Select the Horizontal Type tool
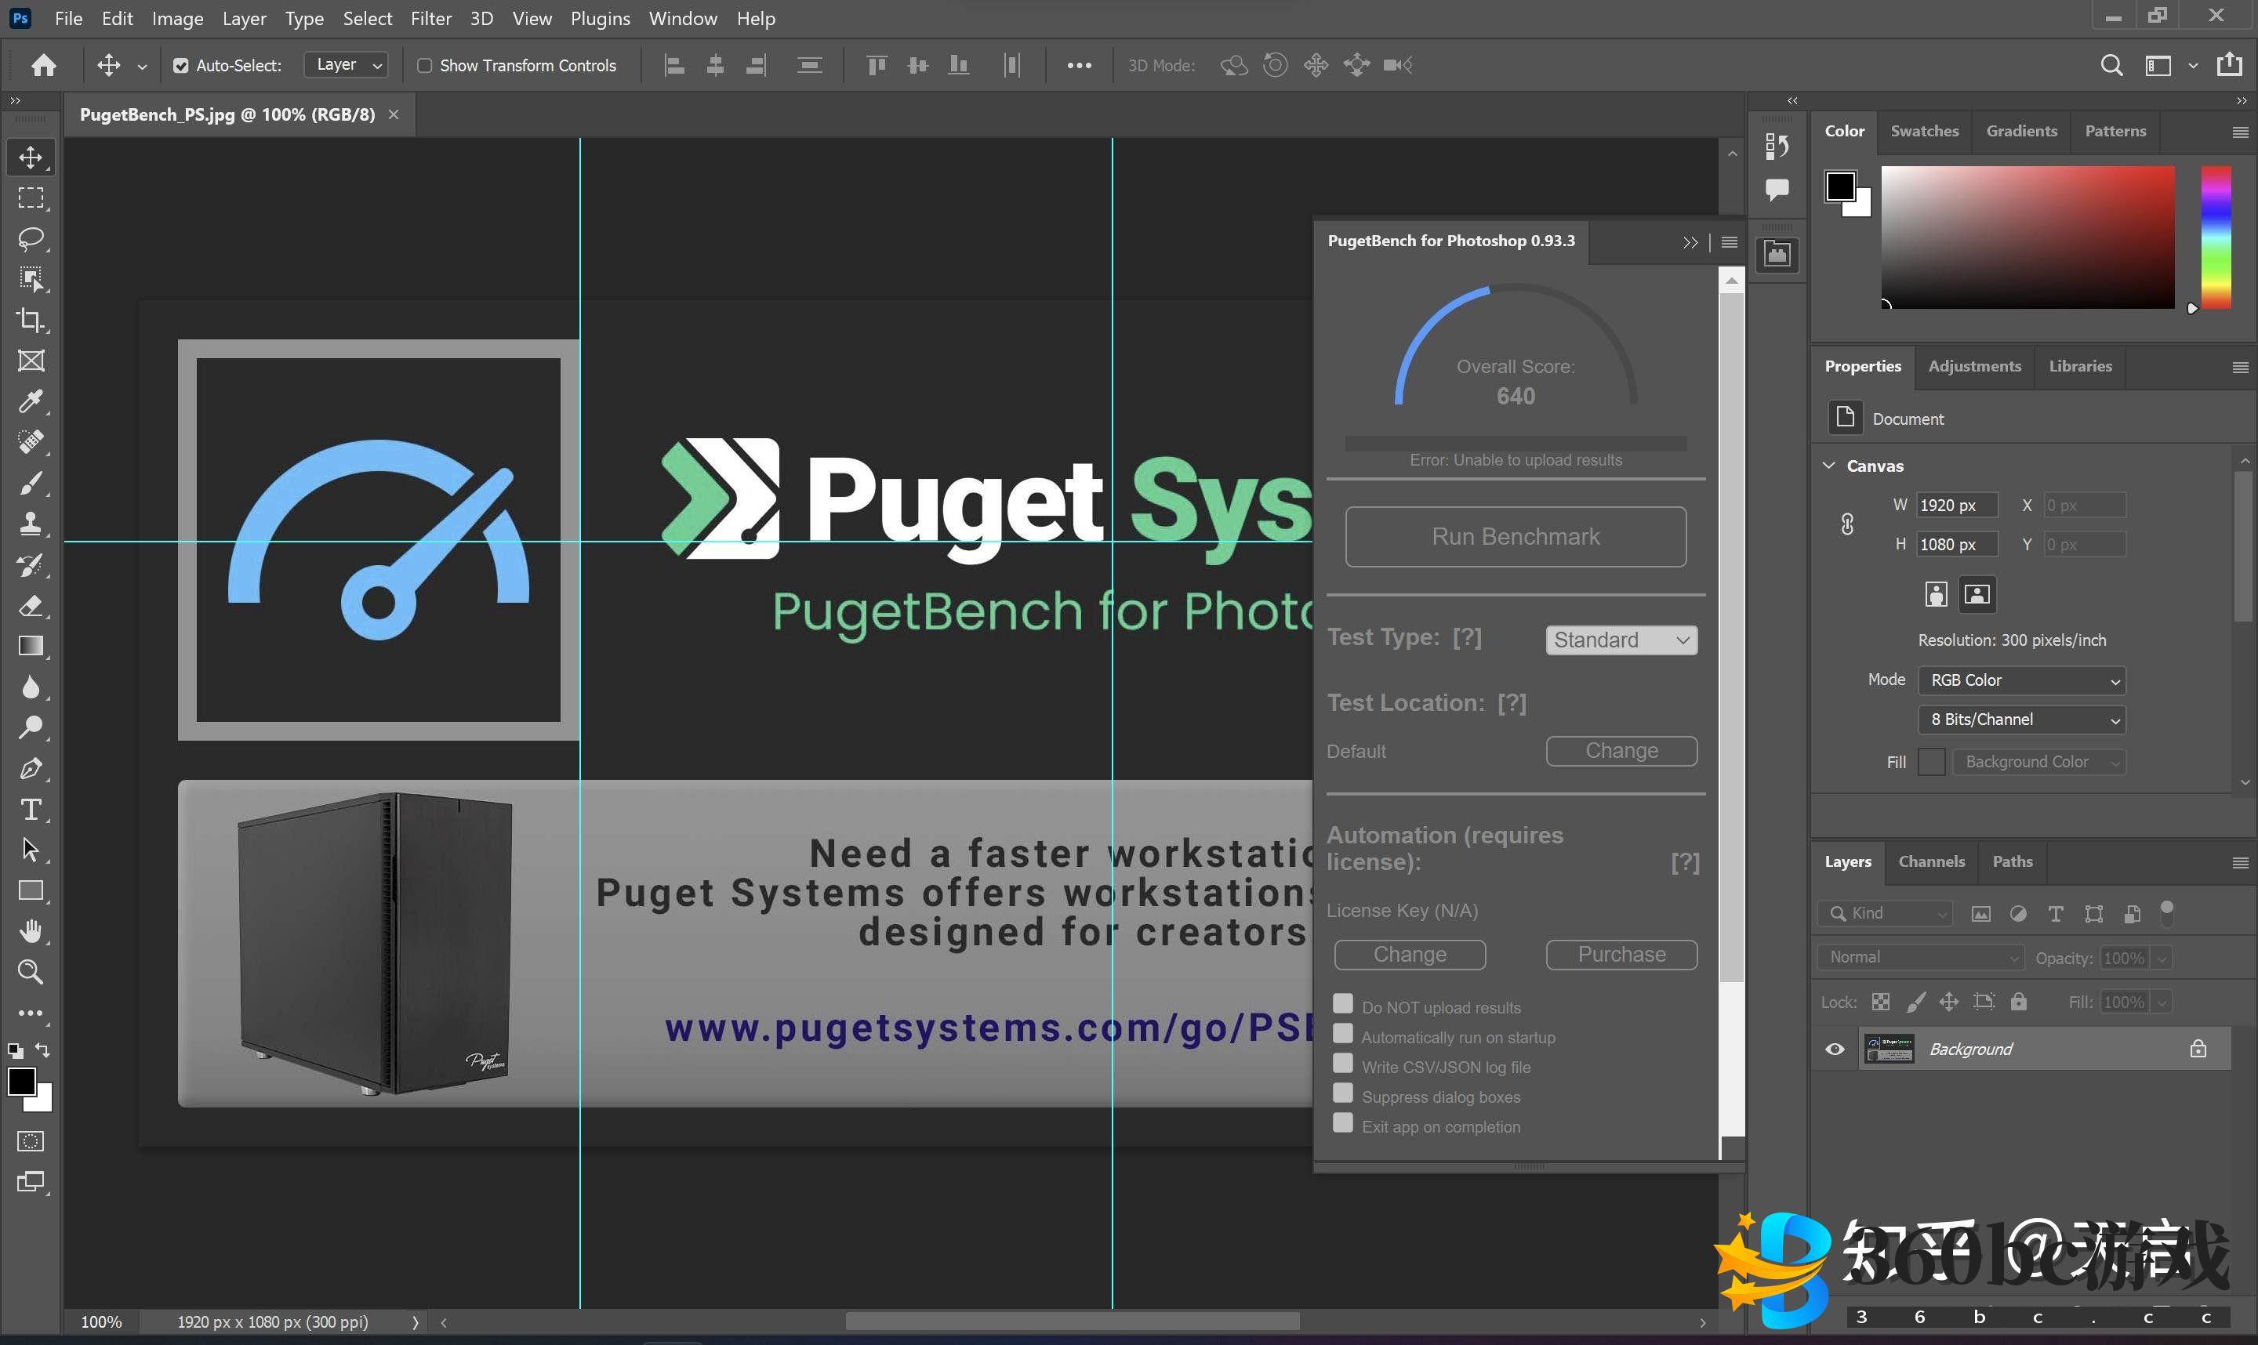Image resolution: width=2258 pixels, height=1345 pixels. point(30,810)
